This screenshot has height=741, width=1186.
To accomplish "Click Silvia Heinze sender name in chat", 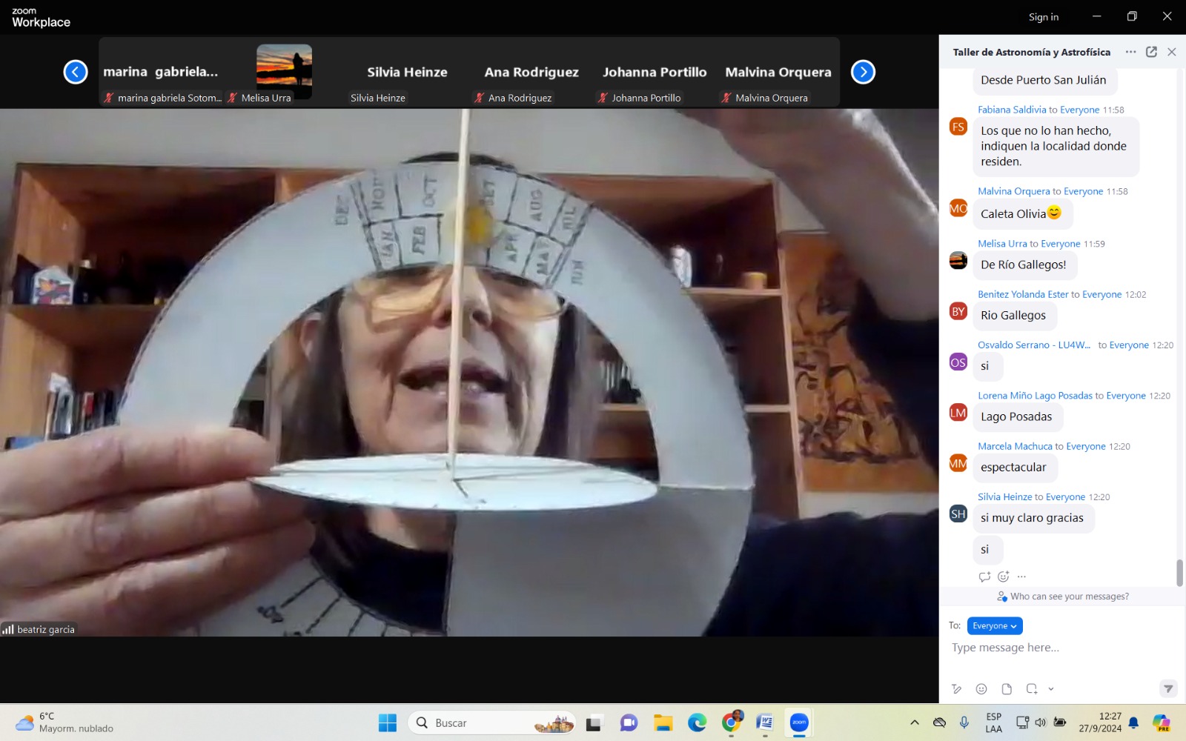I will [1004, 497].
